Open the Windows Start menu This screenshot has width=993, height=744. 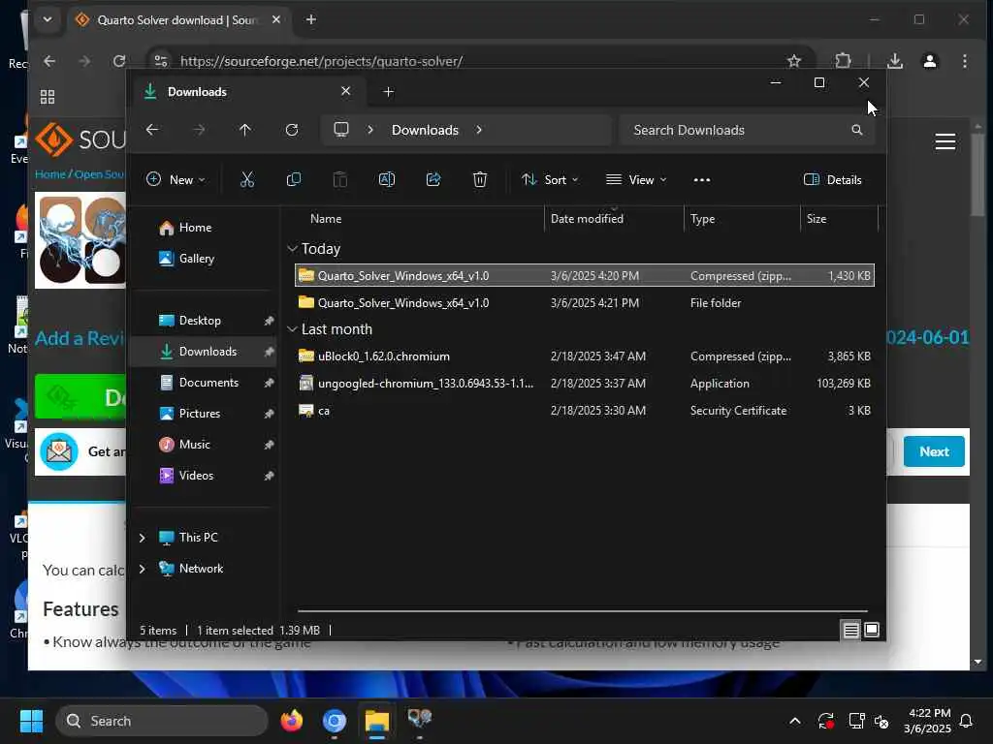tap(31, 721)
